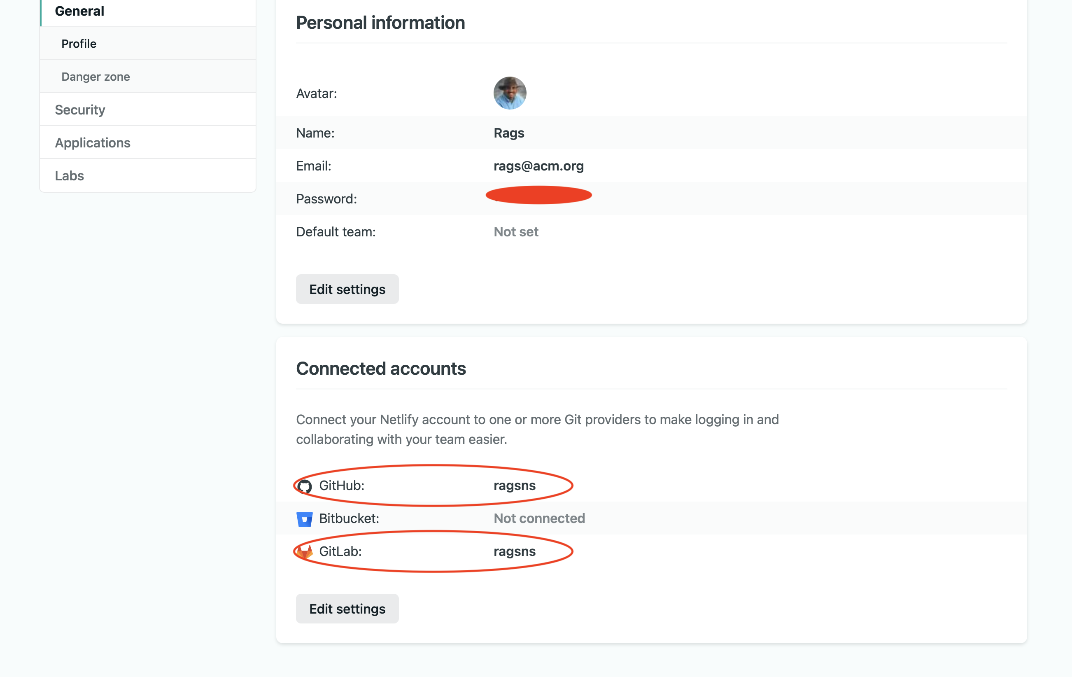
Task: Click Edit settings under Personal information
Action: pos(347,289)
